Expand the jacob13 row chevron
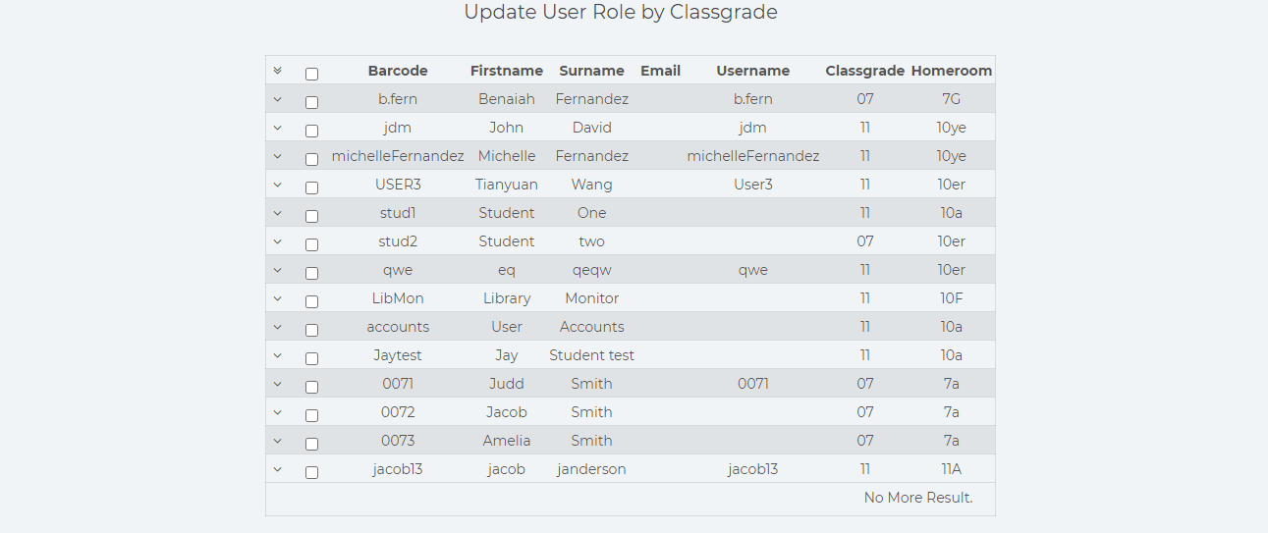This screenshot has height=533, width=1268. pos(277,469)
